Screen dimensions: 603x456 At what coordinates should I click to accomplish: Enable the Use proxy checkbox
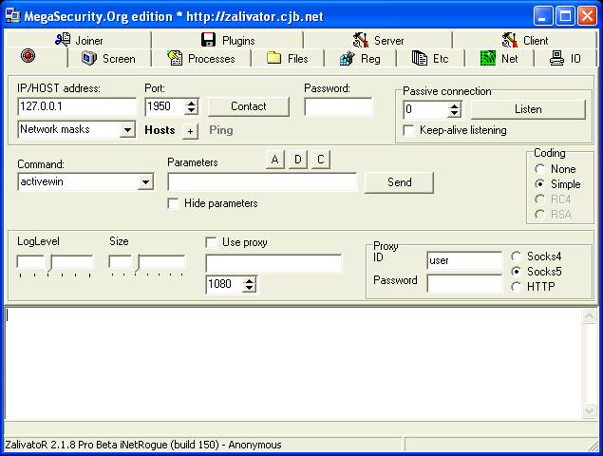tap(212, 242)
